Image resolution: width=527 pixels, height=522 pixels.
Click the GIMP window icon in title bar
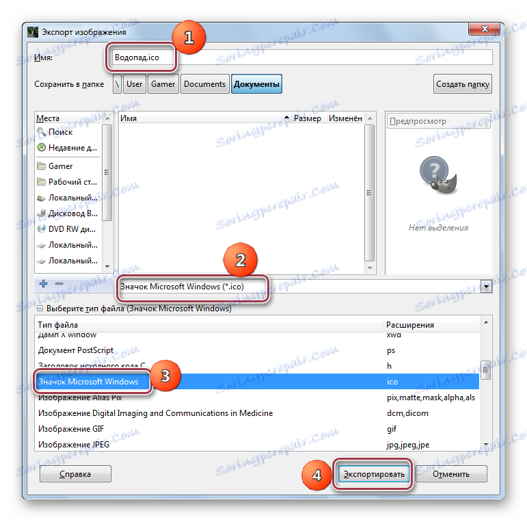pyautogui.click(x=33, y=32)
